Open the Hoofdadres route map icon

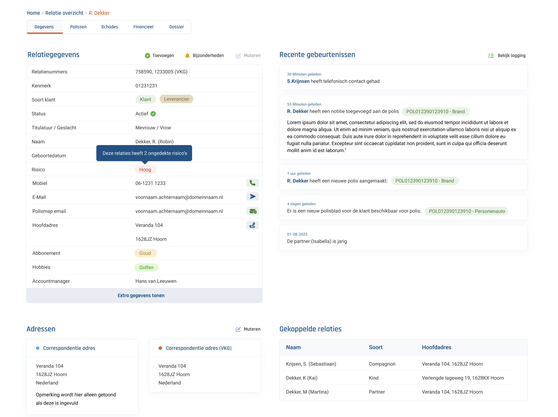(x=252, y=225)
